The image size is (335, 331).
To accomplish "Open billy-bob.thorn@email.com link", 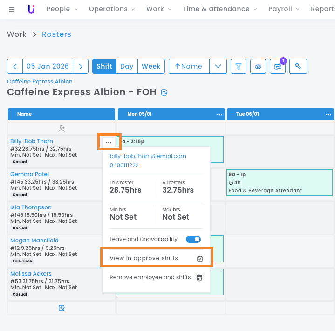I will coord(148,156).
